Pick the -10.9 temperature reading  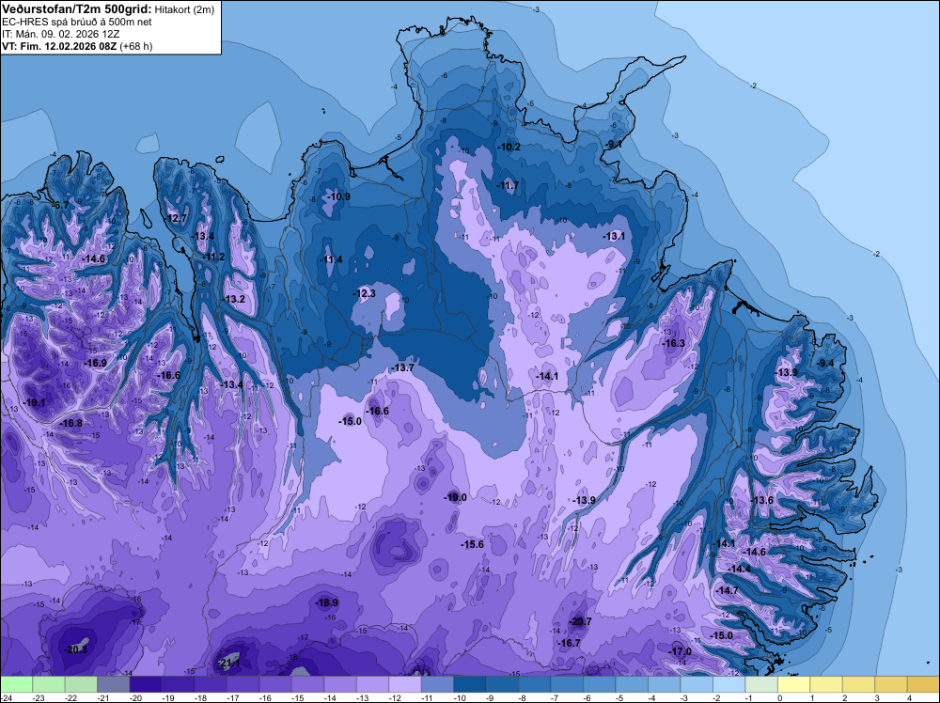(x=338, y=196)
